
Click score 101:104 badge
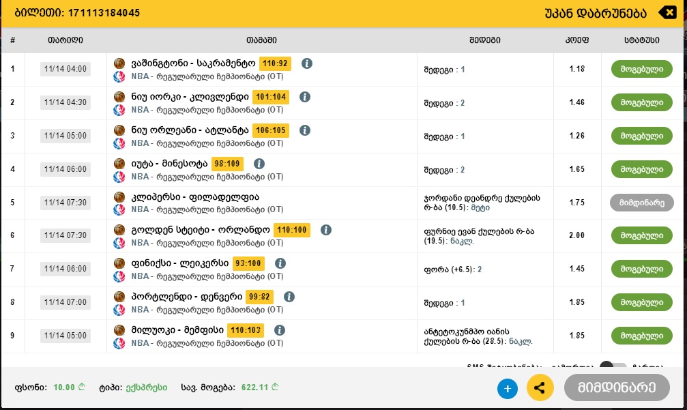272,97
